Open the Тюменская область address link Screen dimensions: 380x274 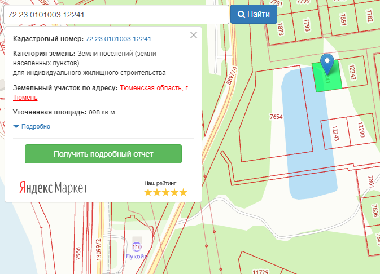point(150,89)
